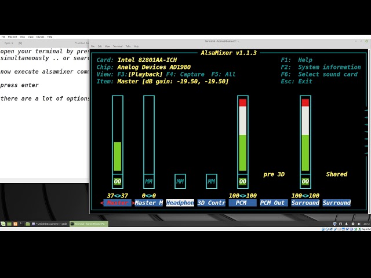Click VirtualBox shared folders status icon
Screen dimensions: 371x278
339,229
